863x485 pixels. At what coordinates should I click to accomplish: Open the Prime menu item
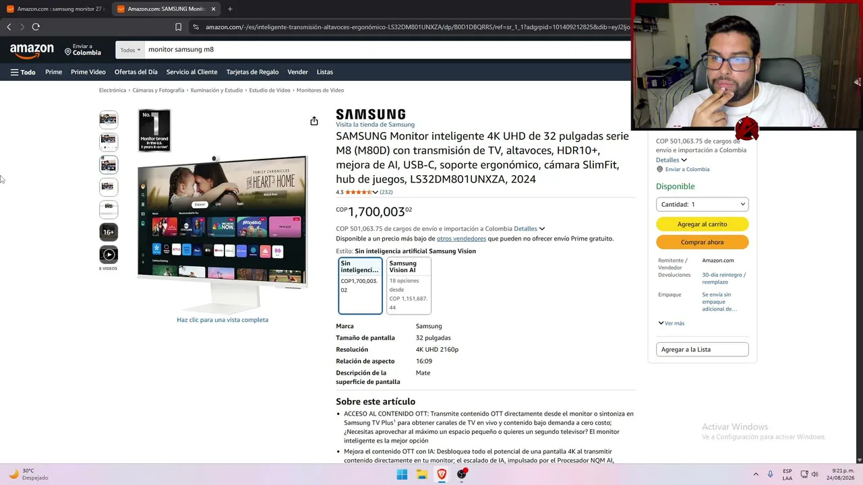[x=54, y=72]
